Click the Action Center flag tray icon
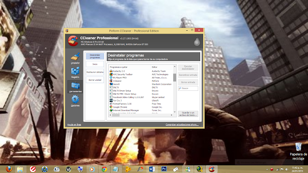Viewport: 308px width, 173px height. [282, 169]
